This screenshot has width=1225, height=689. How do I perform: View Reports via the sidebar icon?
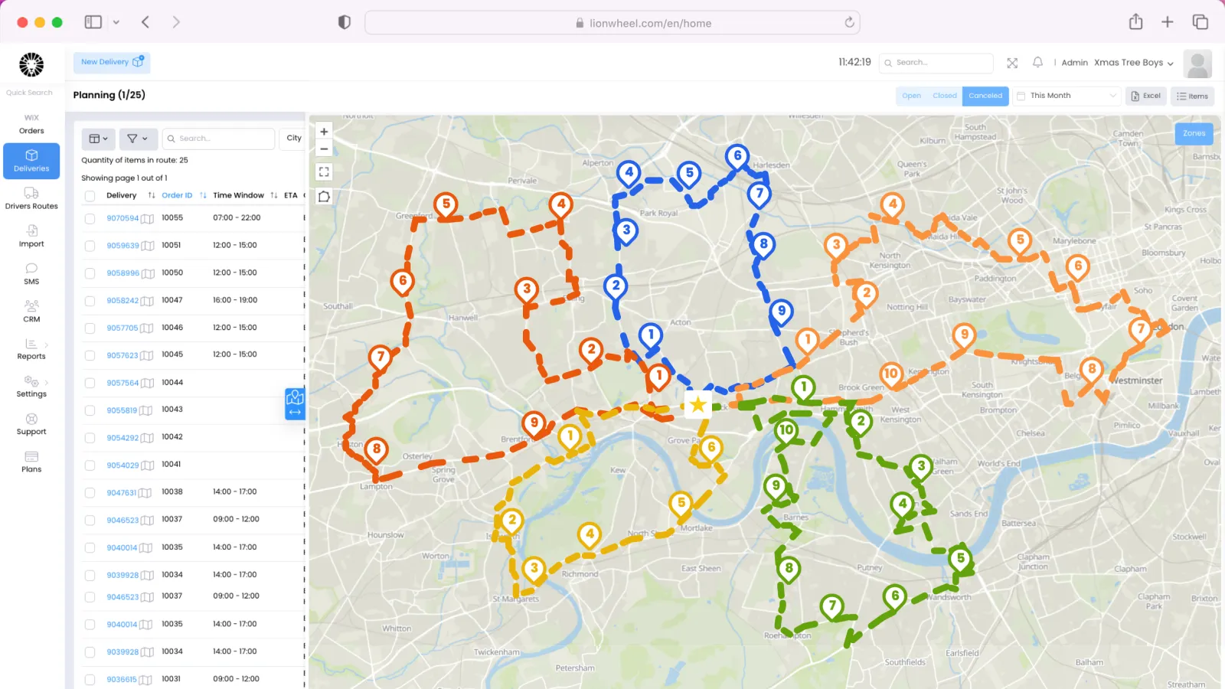point(31,348)
